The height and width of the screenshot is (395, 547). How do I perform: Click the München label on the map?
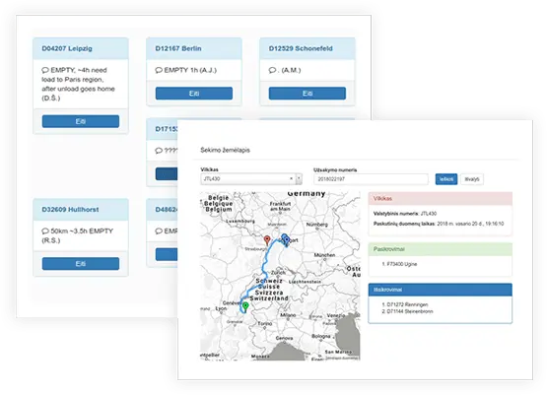324,255
